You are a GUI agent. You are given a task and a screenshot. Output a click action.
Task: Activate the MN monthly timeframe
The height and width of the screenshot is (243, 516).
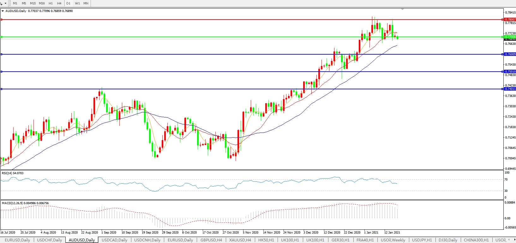(x=86, y=3)
